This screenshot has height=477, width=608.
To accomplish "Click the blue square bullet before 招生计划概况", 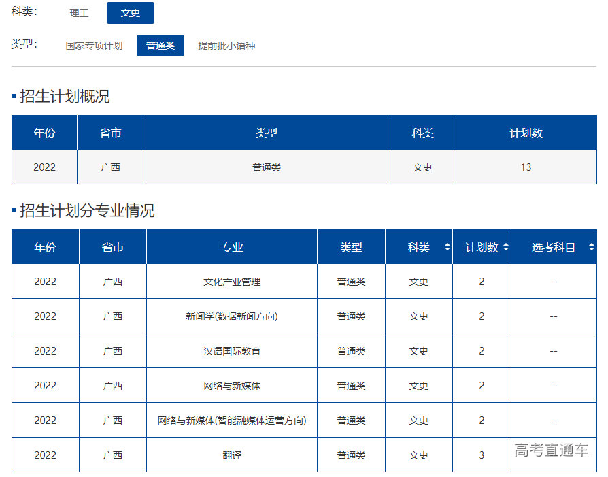I will tap(12, 96).
